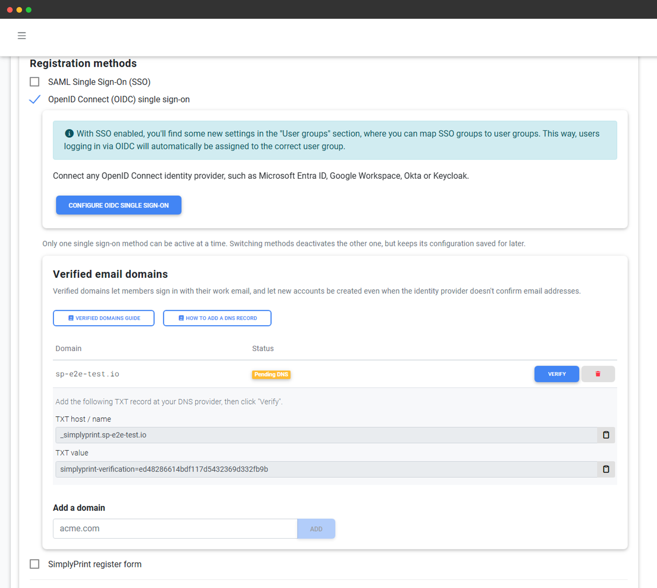Open How to Add a DNS Record
This screenshot has height=588, width=657.
point(217,318)
